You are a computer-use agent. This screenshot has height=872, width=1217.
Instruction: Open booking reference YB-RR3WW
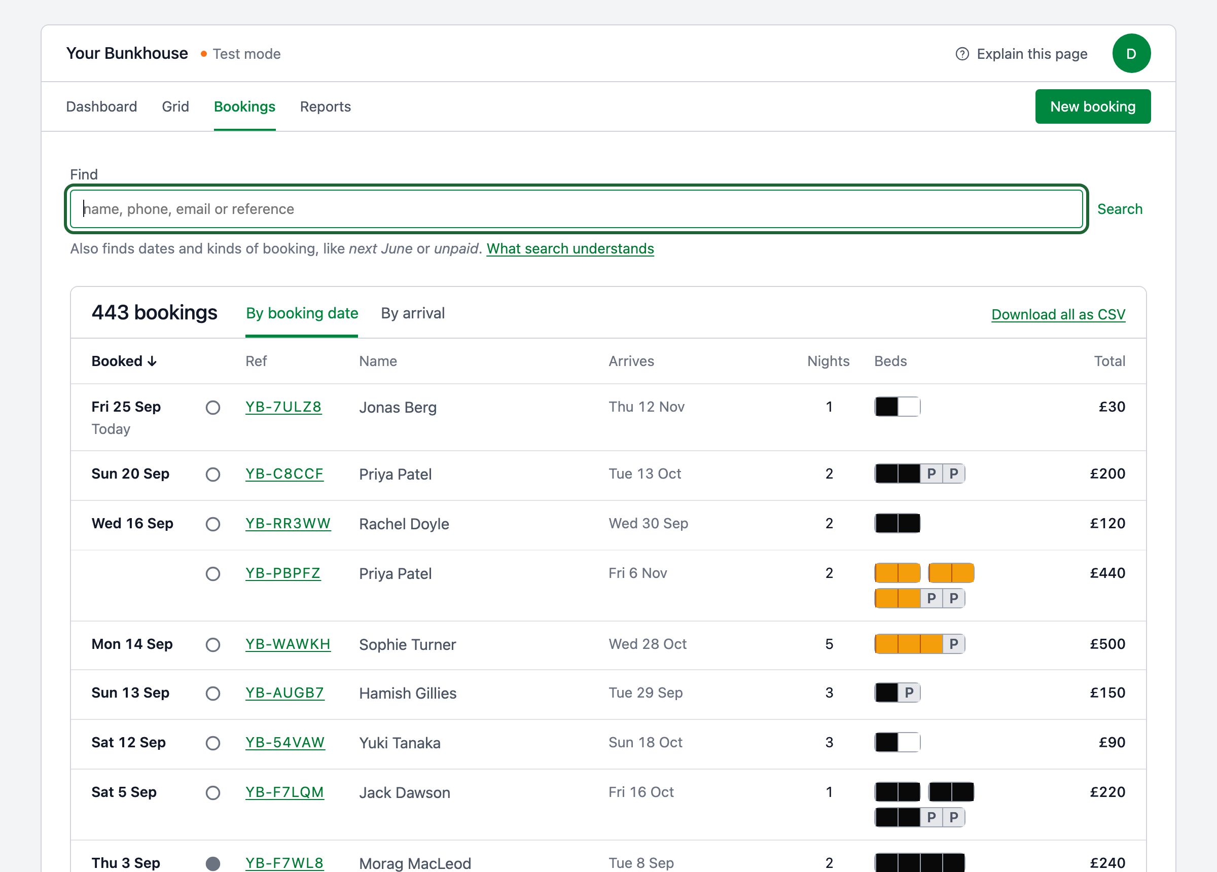point(288,523)
